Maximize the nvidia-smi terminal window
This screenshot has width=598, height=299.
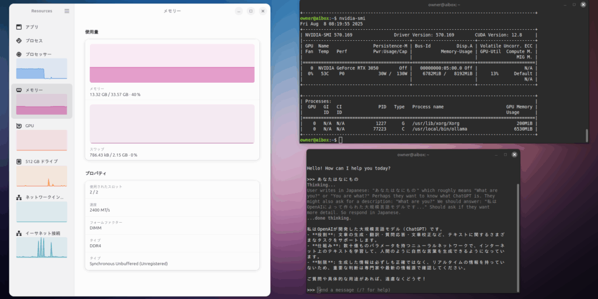coord(574,5)
